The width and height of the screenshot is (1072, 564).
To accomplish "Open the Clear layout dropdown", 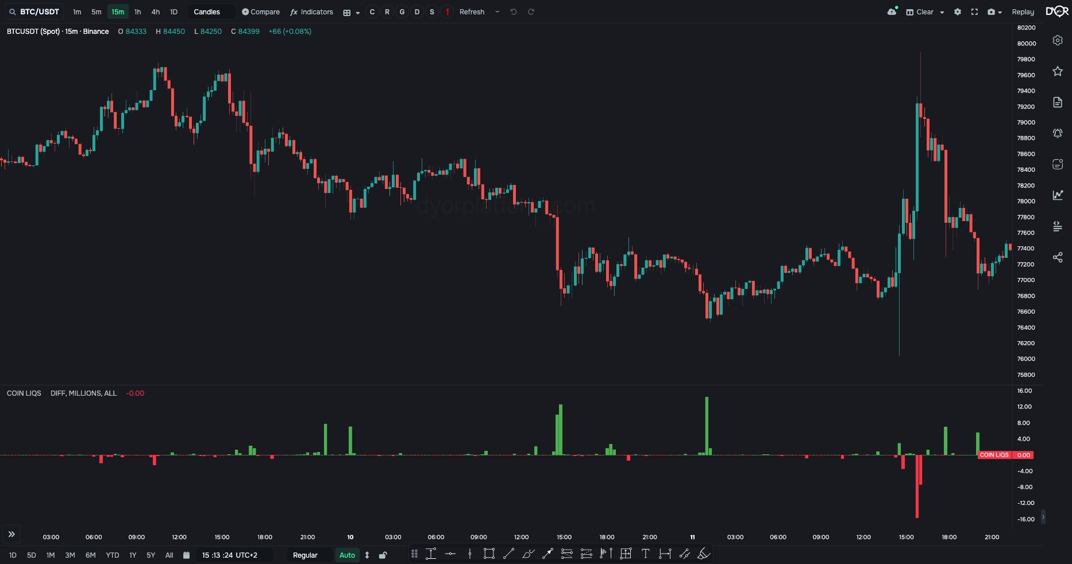I will coord(925,11).
